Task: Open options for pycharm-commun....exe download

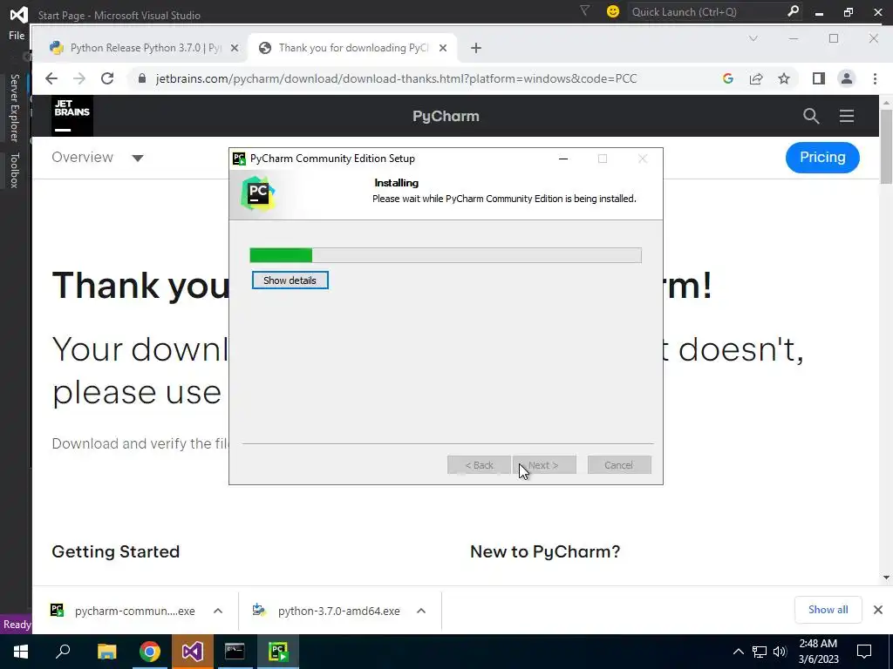Action: [217, 611]
